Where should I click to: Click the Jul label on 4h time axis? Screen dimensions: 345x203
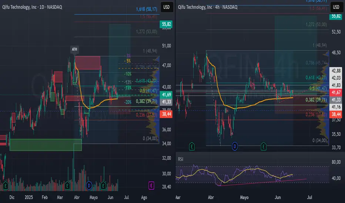tap(309, 197)
